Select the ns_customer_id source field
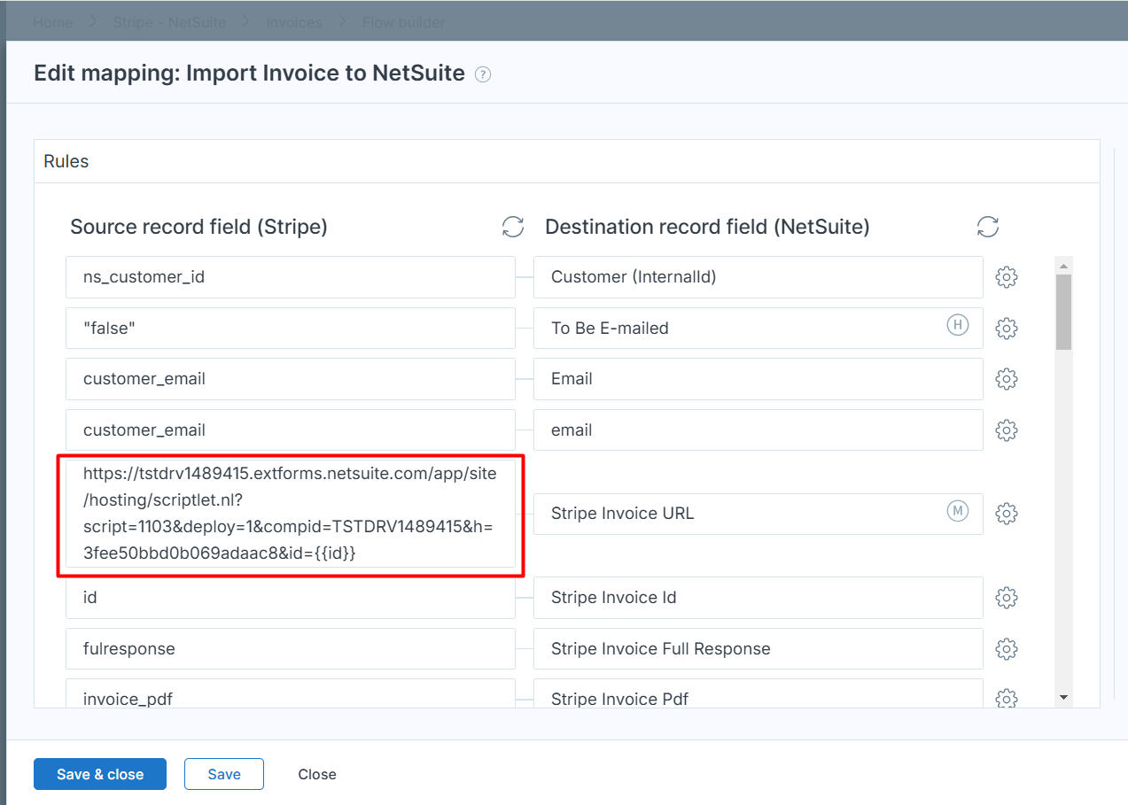 click(291, 277)
